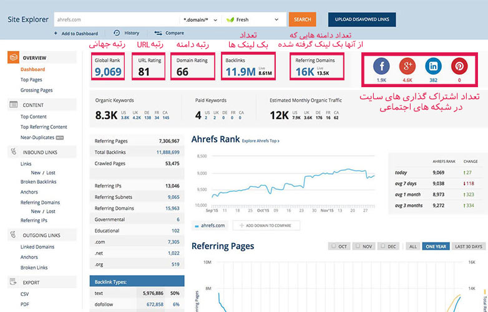
Task: Export as PDF from the sidebar
Action: (x=24, y=305)
